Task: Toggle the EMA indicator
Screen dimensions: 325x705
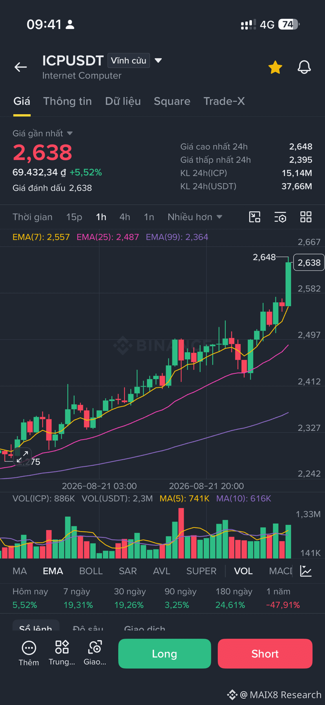Action: pos(53,571)
